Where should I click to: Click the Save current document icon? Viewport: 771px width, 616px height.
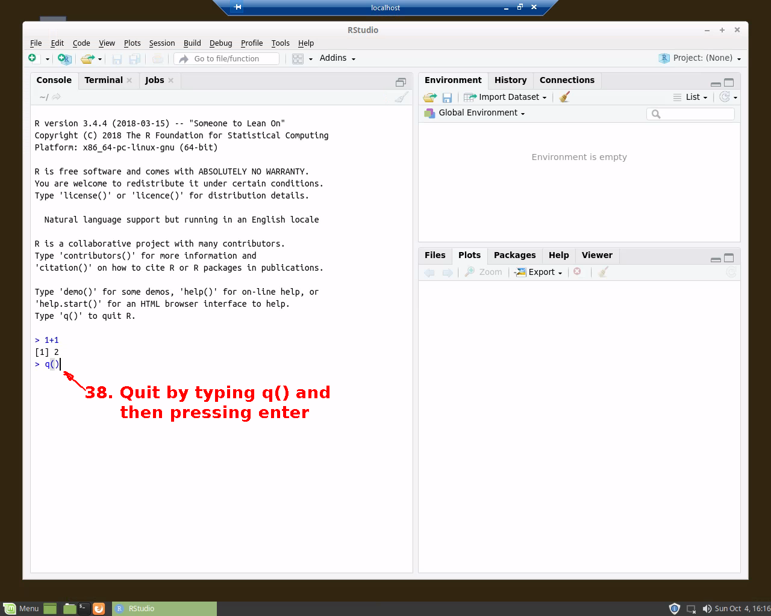coord(117,59)
